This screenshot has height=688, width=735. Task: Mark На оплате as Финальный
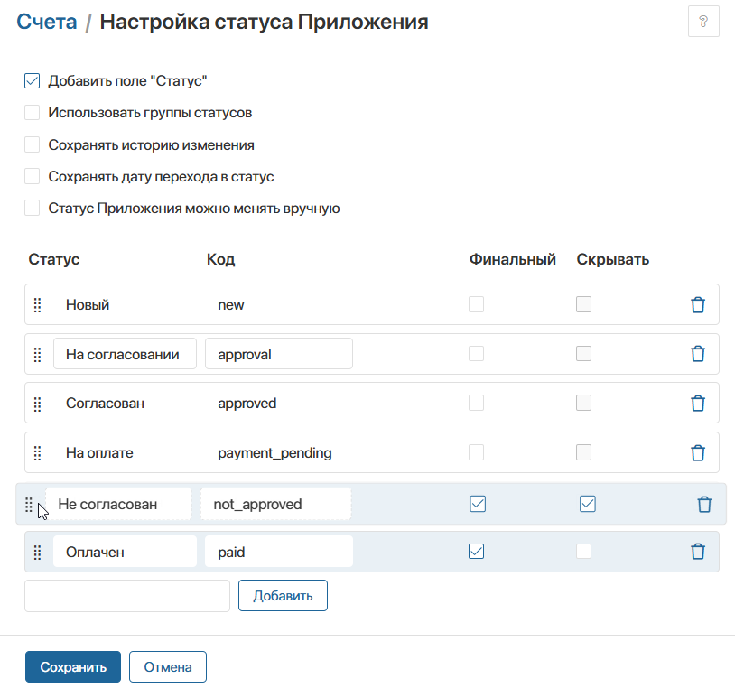coord(476,452)
